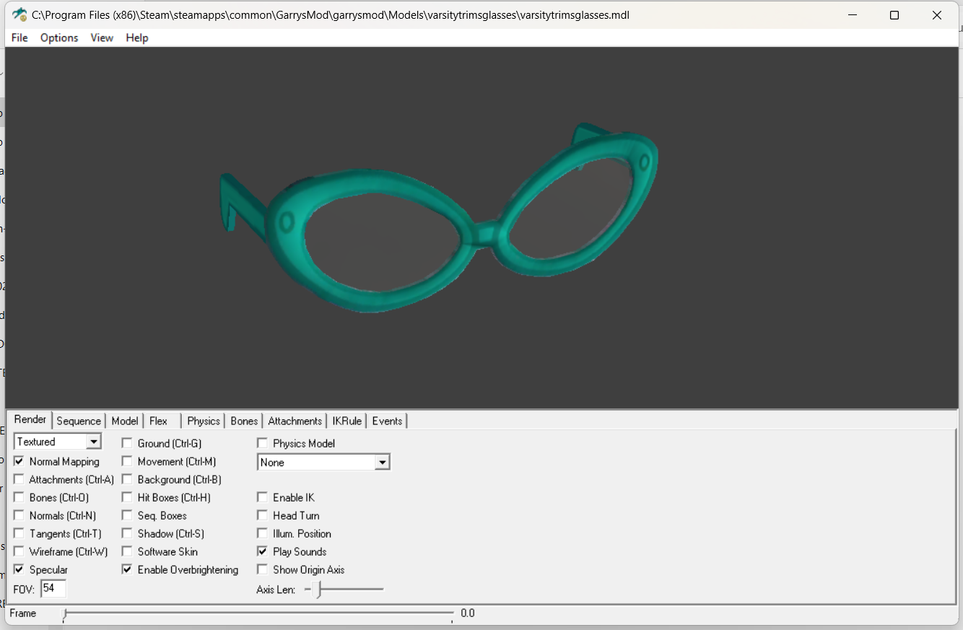
Task: Enable the Ground checkbox
Action: click(x=127, y=443)
